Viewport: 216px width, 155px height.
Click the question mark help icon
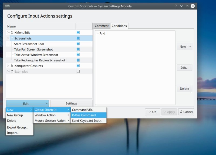(x=176, y=6)
